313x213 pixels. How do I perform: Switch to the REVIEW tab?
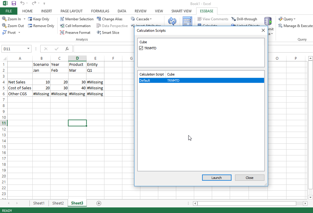point(141,11)
